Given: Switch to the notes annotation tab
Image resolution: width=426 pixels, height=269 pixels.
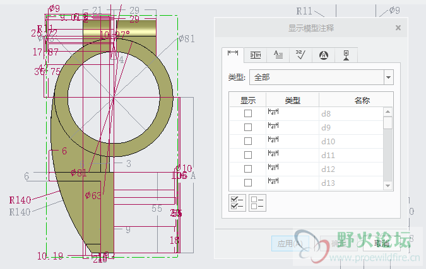Looking at the screenshot, I should [278, 55].
